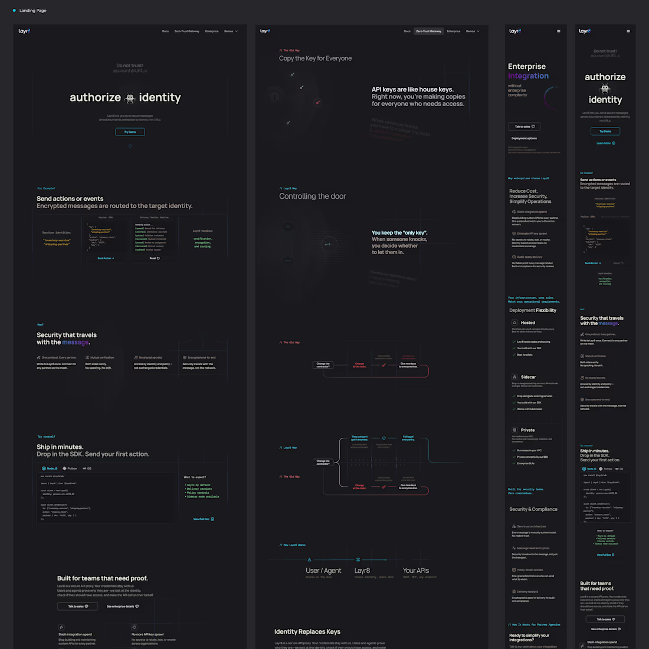This screenshot has width=649, height=649.
Task: Click the No more API key sprawl icon on desktop
Action: pyautogui.click(x=134, y=627)
